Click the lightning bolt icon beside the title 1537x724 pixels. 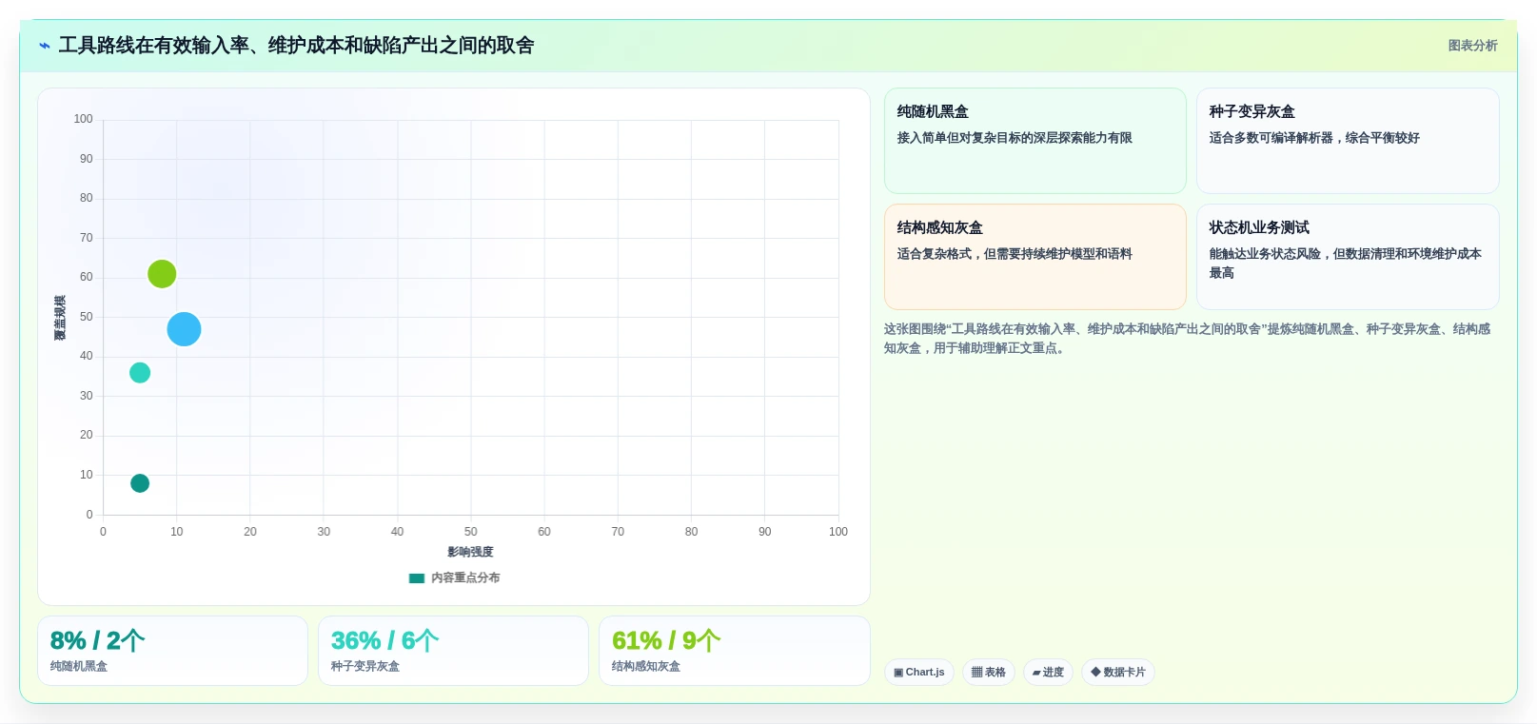(45, 46)
